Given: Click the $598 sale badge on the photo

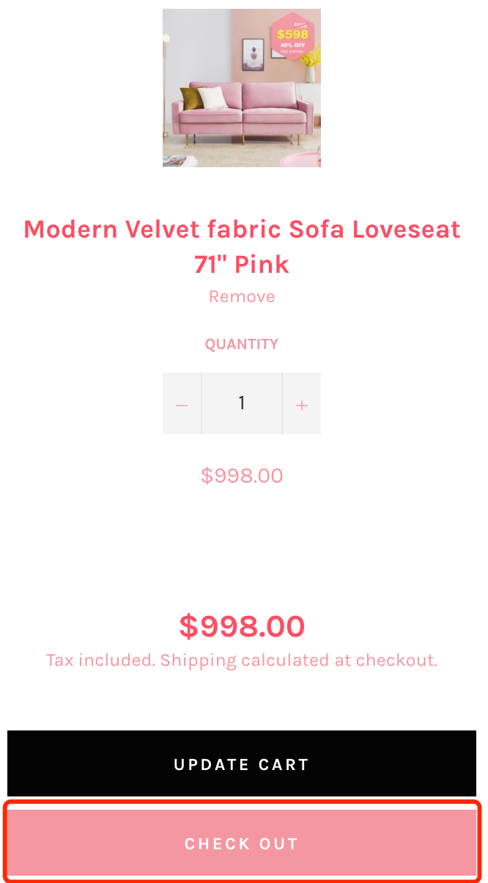Looking at the screenshot, I should (292, 34).
